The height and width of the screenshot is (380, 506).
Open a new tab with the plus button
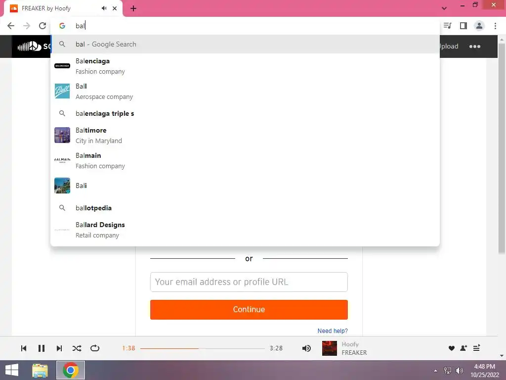(133, 8)
